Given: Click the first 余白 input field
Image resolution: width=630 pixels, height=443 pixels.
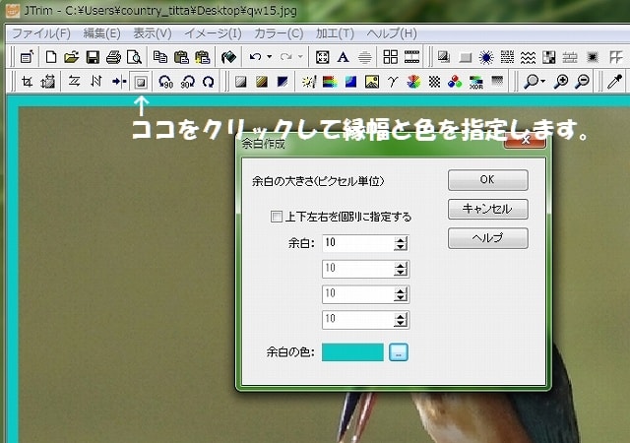Looking at the screenshot, I should click(x=365, y=243).
